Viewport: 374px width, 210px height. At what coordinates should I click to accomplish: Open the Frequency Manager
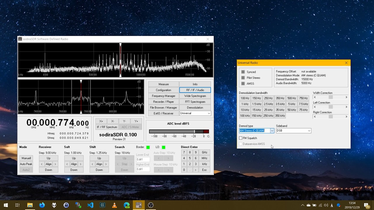point(164,96)
